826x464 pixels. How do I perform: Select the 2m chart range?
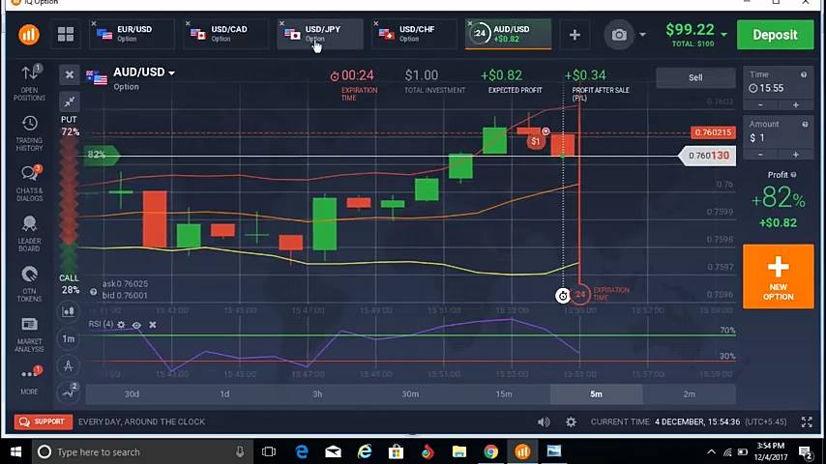pyautogui.click(x=689, y=394)
